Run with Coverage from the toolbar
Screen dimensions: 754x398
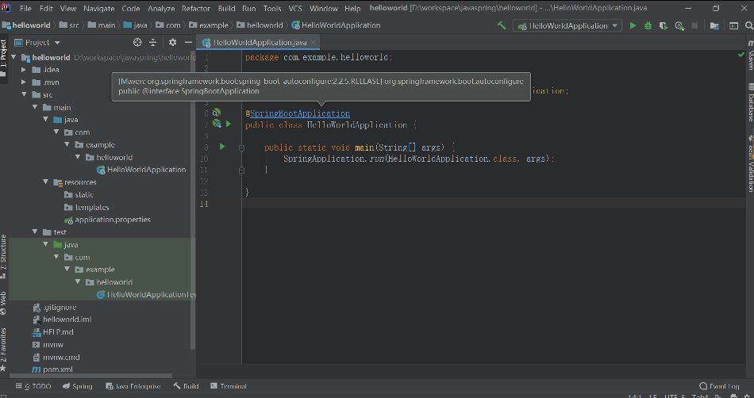(663, 25)
